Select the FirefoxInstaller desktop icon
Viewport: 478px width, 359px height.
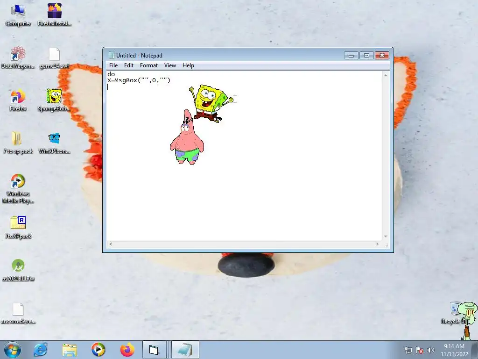pos(55,15)
